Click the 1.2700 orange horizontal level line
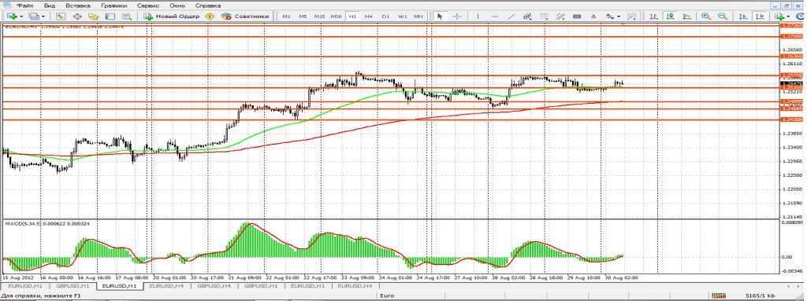Viewport: 807px width, 301px height. tap(391, 36)
